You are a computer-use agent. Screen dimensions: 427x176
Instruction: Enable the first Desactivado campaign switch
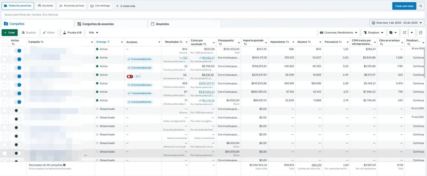coord(17,110)
